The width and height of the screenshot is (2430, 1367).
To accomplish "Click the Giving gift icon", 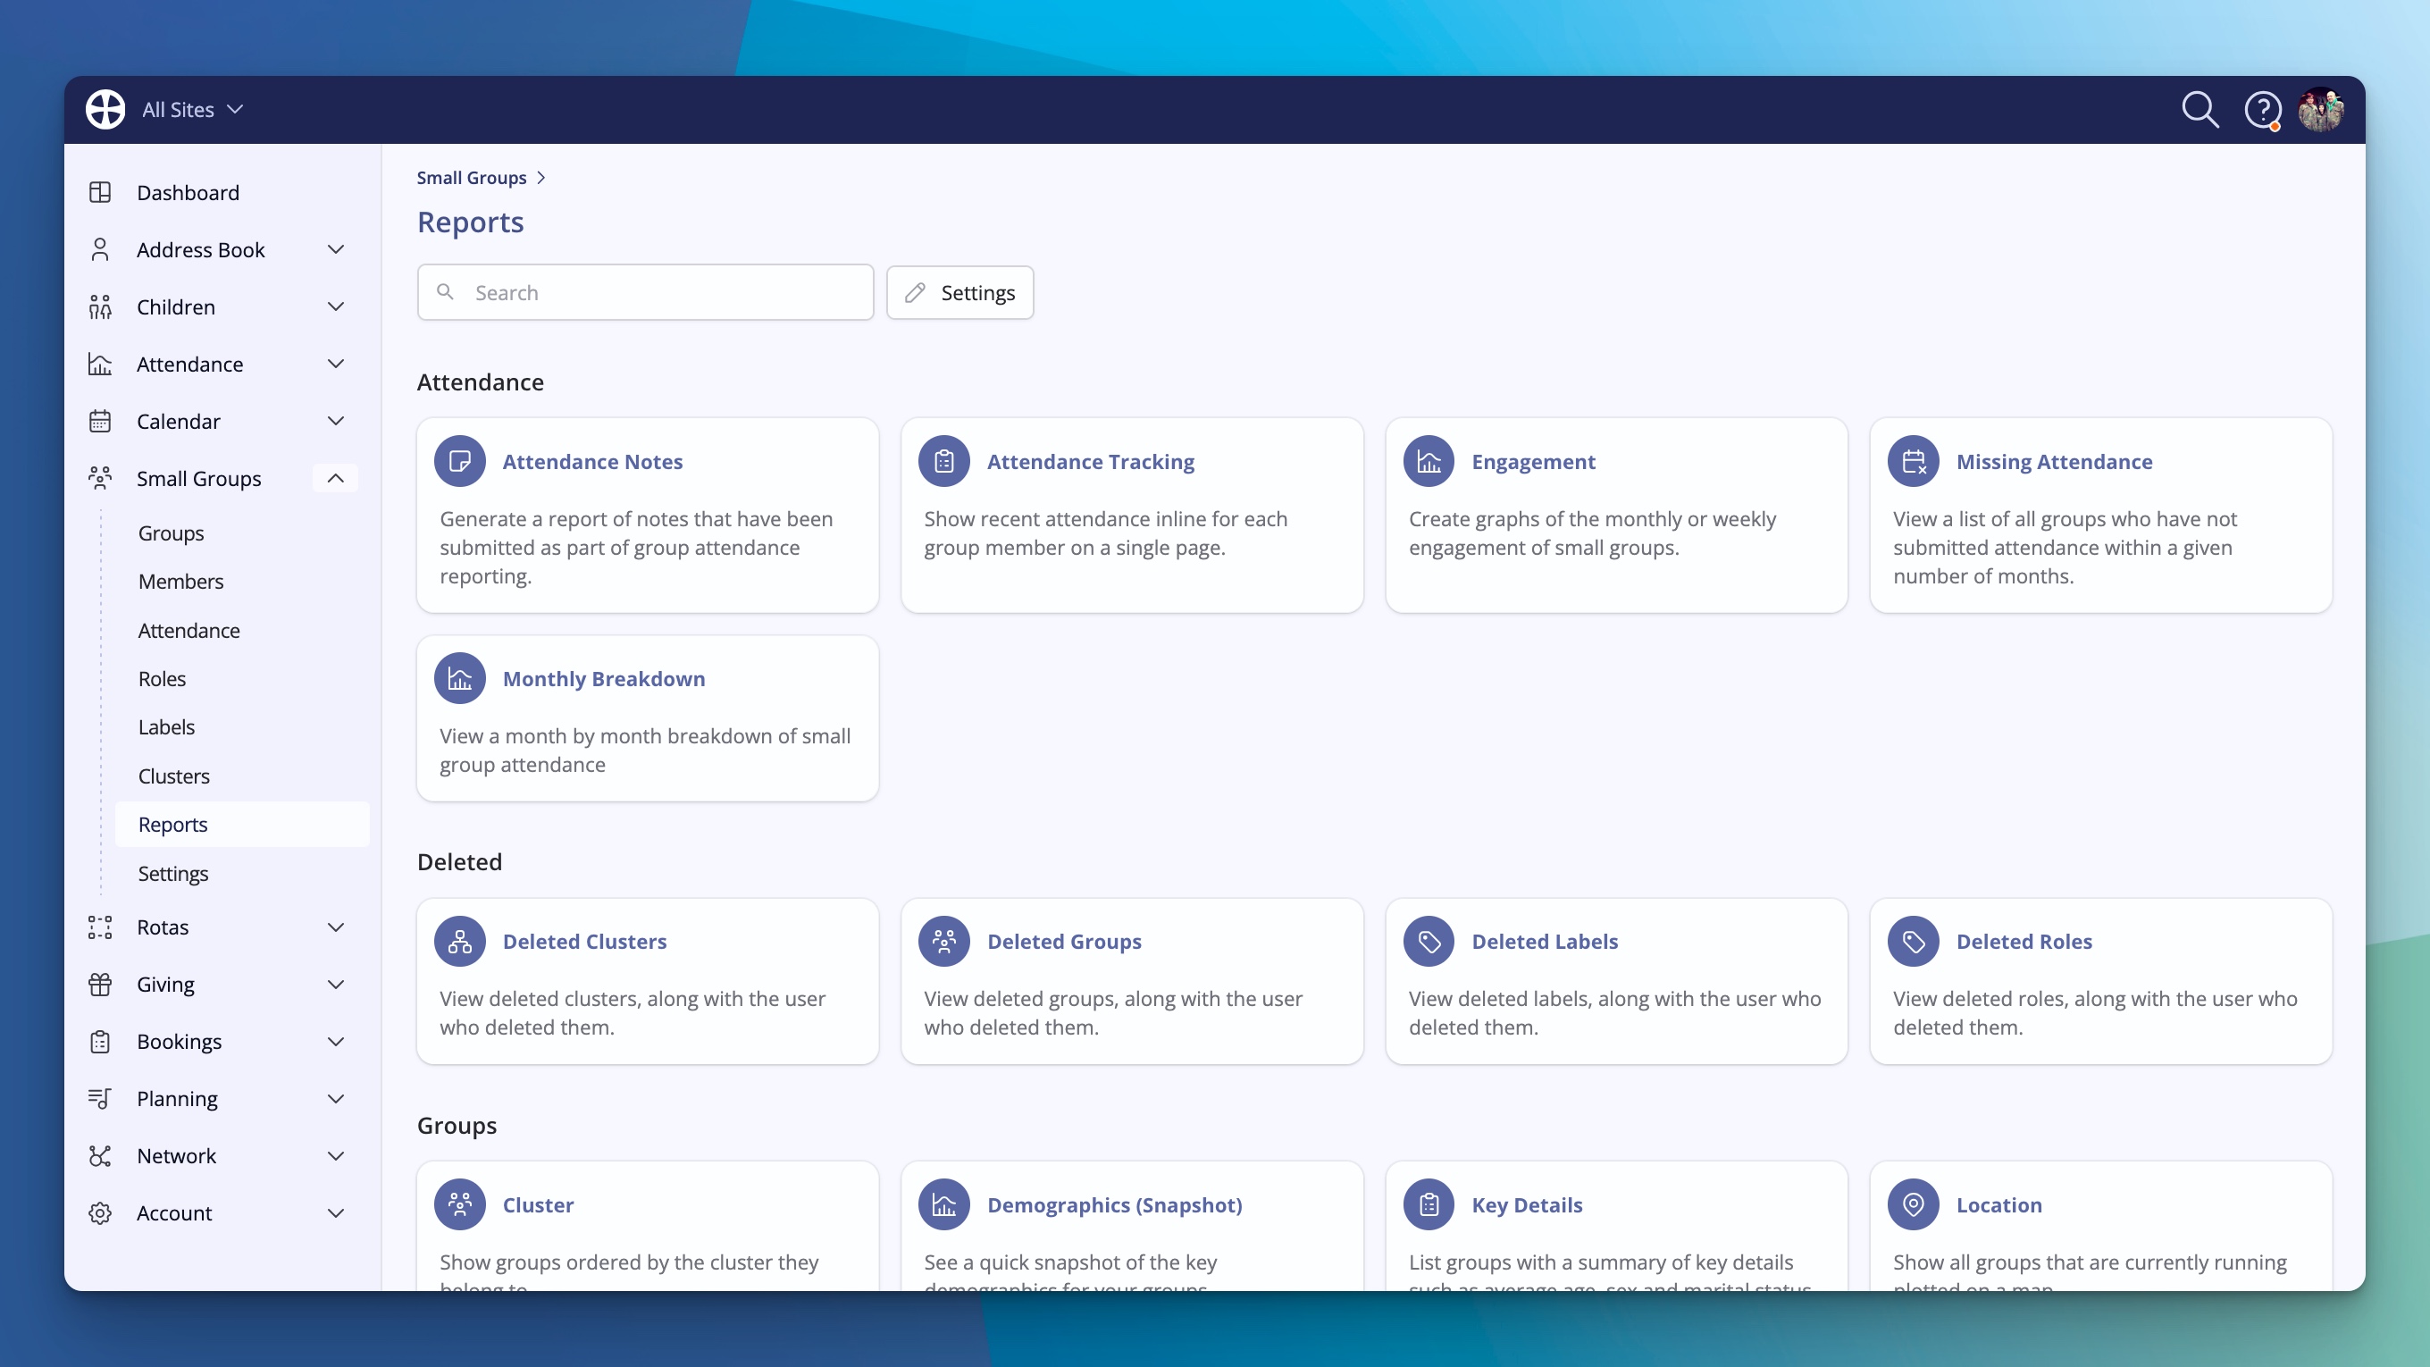I will pyautogui.click(x=100, y=984).
